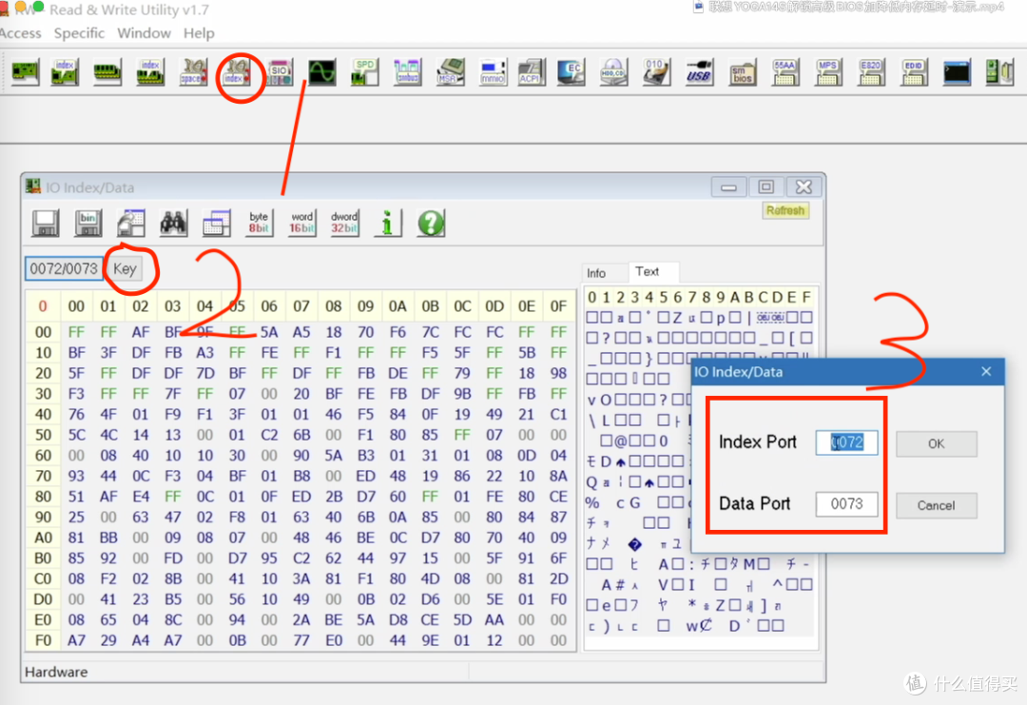Click the Index Port input field
Screen dimensions: 1027x705
tap(847, 442)
